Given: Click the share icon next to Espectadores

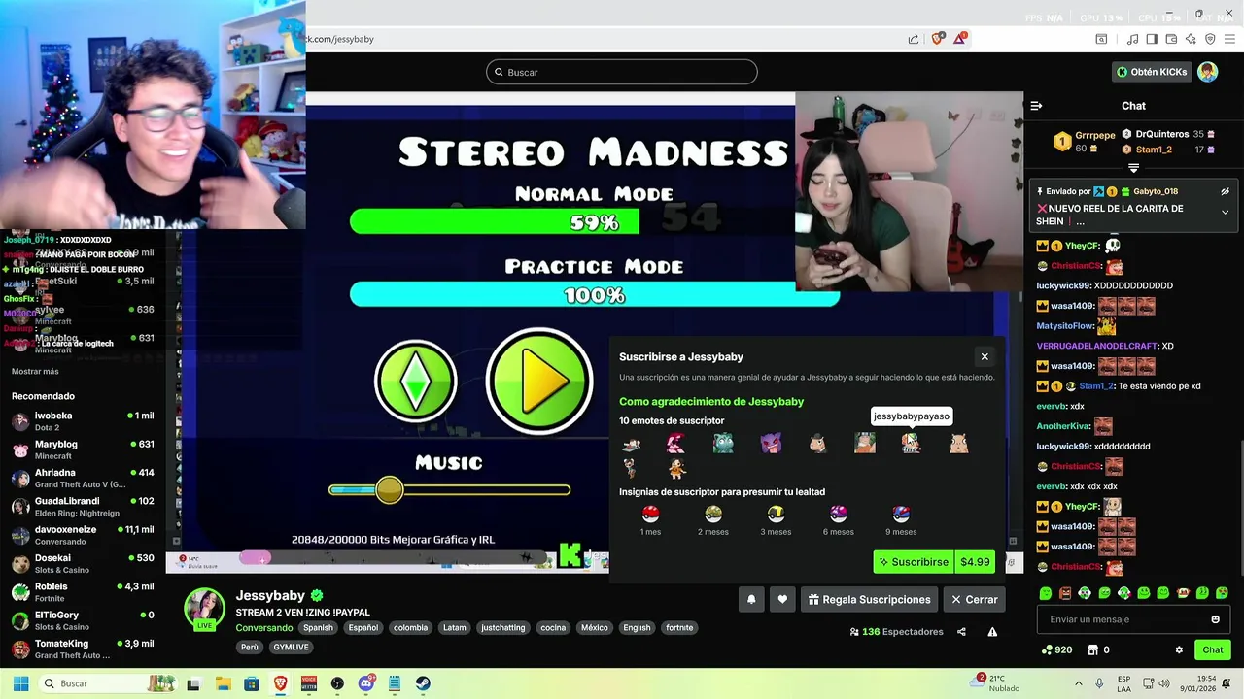Looking at the screenshot, I should pyautogui.click(x=961, y=632).
